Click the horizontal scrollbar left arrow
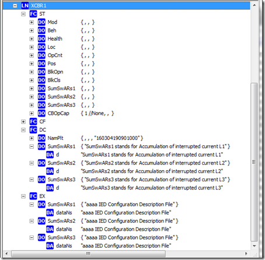This screenshot has height=260, width=265. click(x=6, y=254)
